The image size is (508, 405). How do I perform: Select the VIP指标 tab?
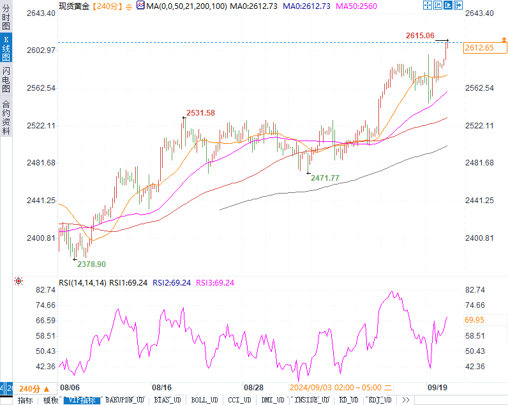(x=82, y=400)
